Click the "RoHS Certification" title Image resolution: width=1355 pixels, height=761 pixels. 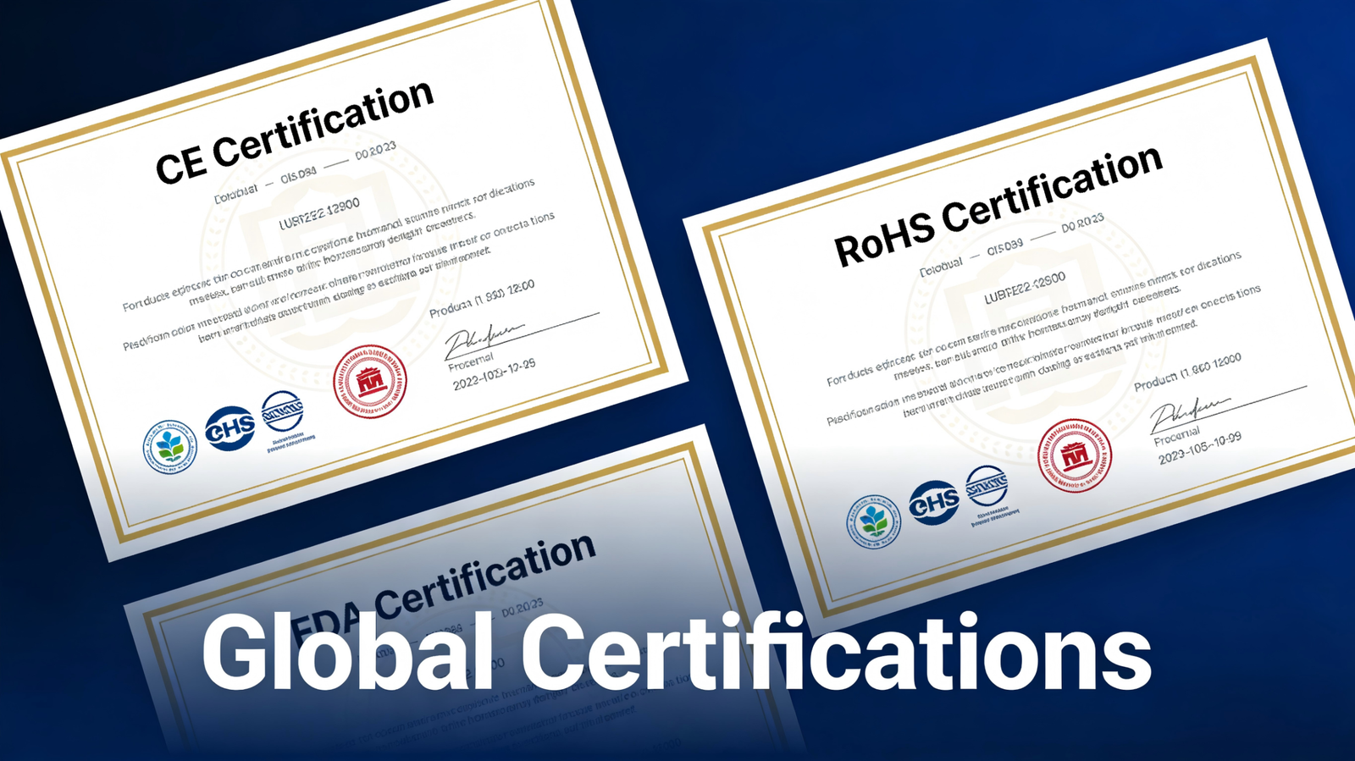pos(998,206)
